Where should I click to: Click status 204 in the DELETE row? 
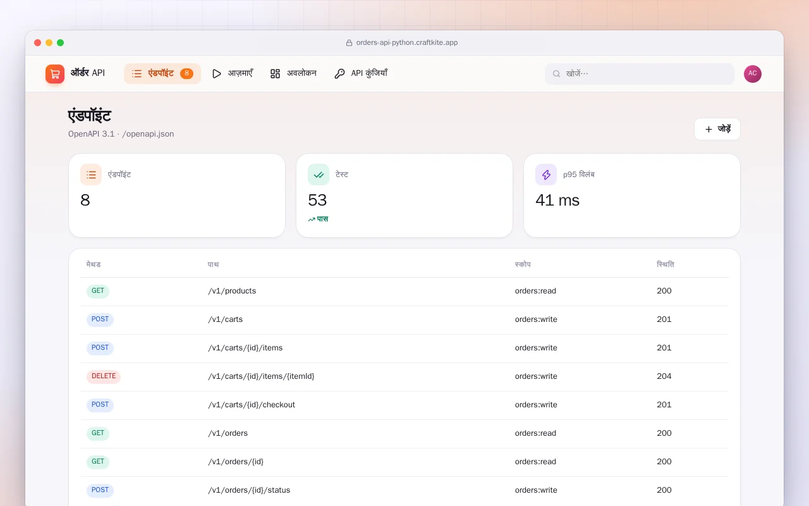pos(664,376)
